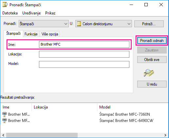This screenshot has height=138, width=169.
Task: Click the horizontal scrollbar thumb
Action: pos(42,135)
